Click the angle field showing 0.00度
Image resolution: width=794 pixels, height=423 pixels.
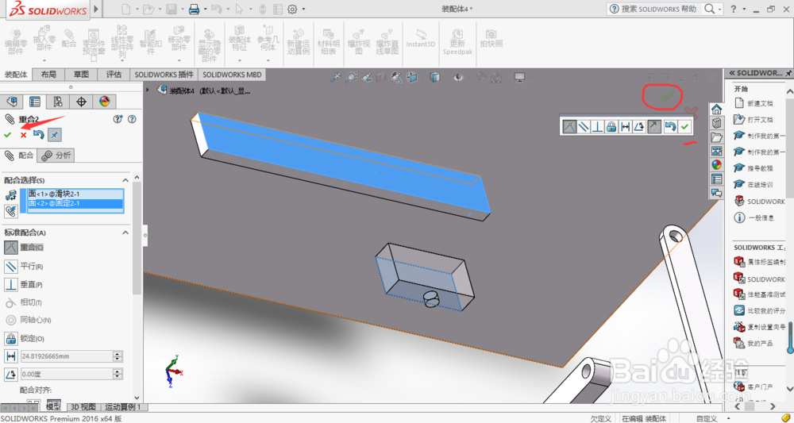coord(67,375)
